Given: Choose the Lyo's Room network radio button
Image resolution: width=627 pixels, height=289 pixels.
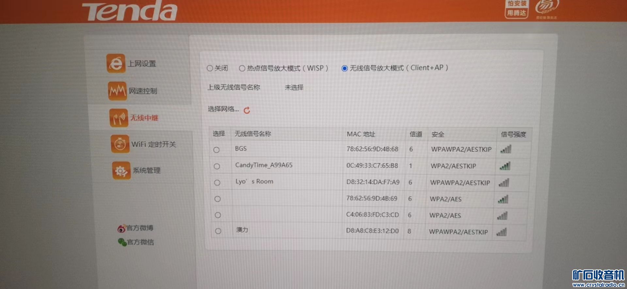Looking at the screenshot, I should pos(217,183).
